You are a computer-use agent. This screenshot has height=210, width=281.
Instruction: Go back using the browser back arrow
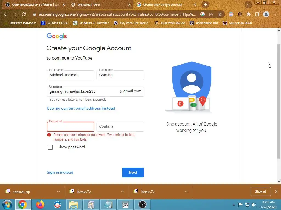click(6, 14)
